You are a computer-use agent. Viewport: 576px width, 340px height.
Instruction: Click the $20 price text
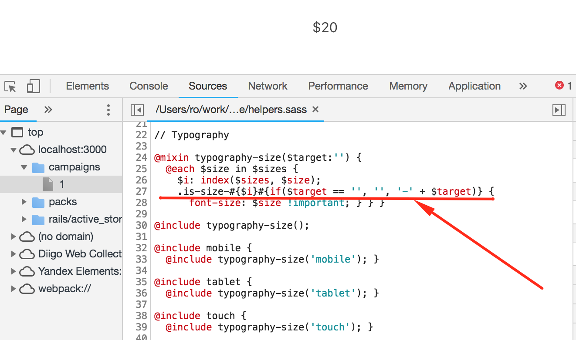click(325, 27)
